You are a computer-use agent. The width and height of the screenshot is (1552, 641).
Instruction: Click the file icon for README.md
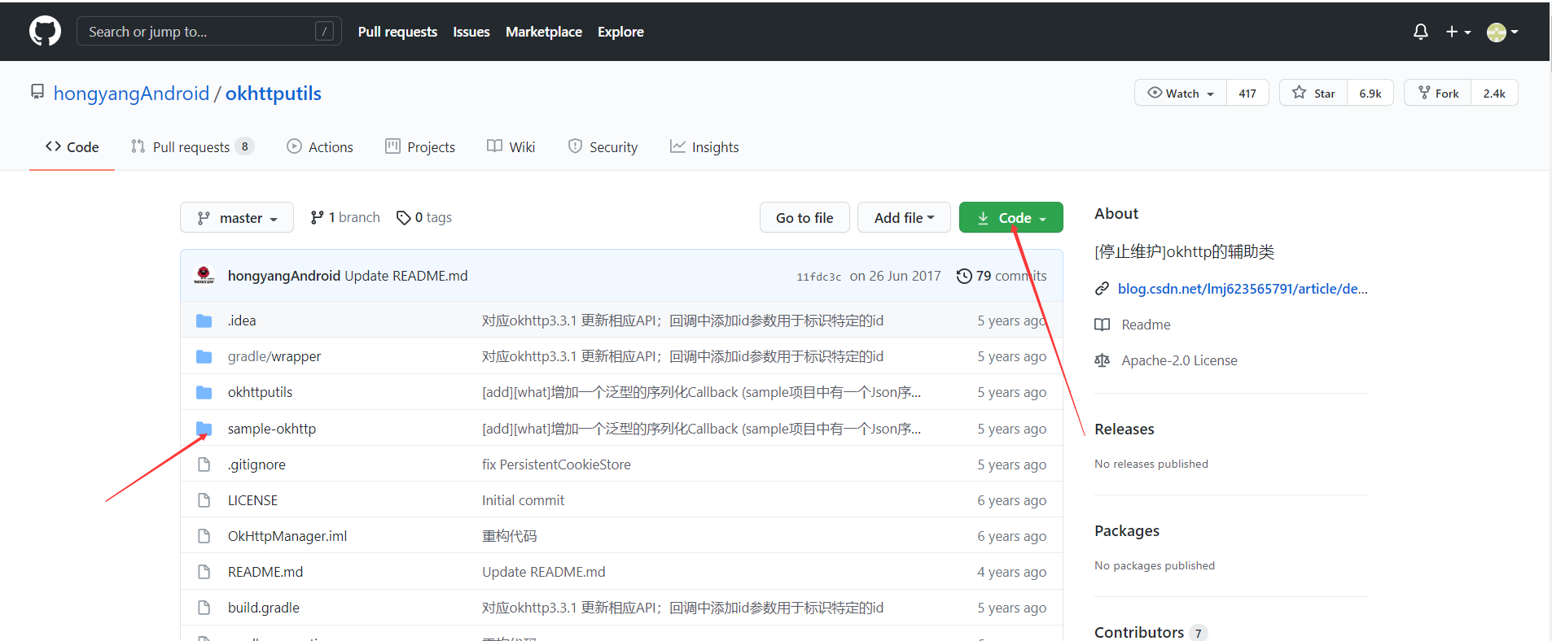coord(204,572)
